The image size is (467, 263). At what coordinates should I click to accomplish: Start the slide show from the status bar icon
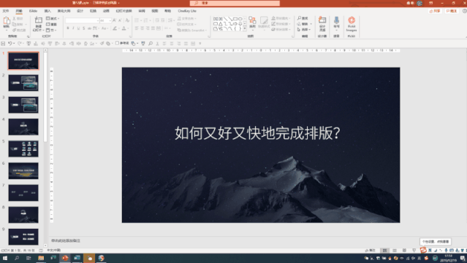[x=414, y=250]
